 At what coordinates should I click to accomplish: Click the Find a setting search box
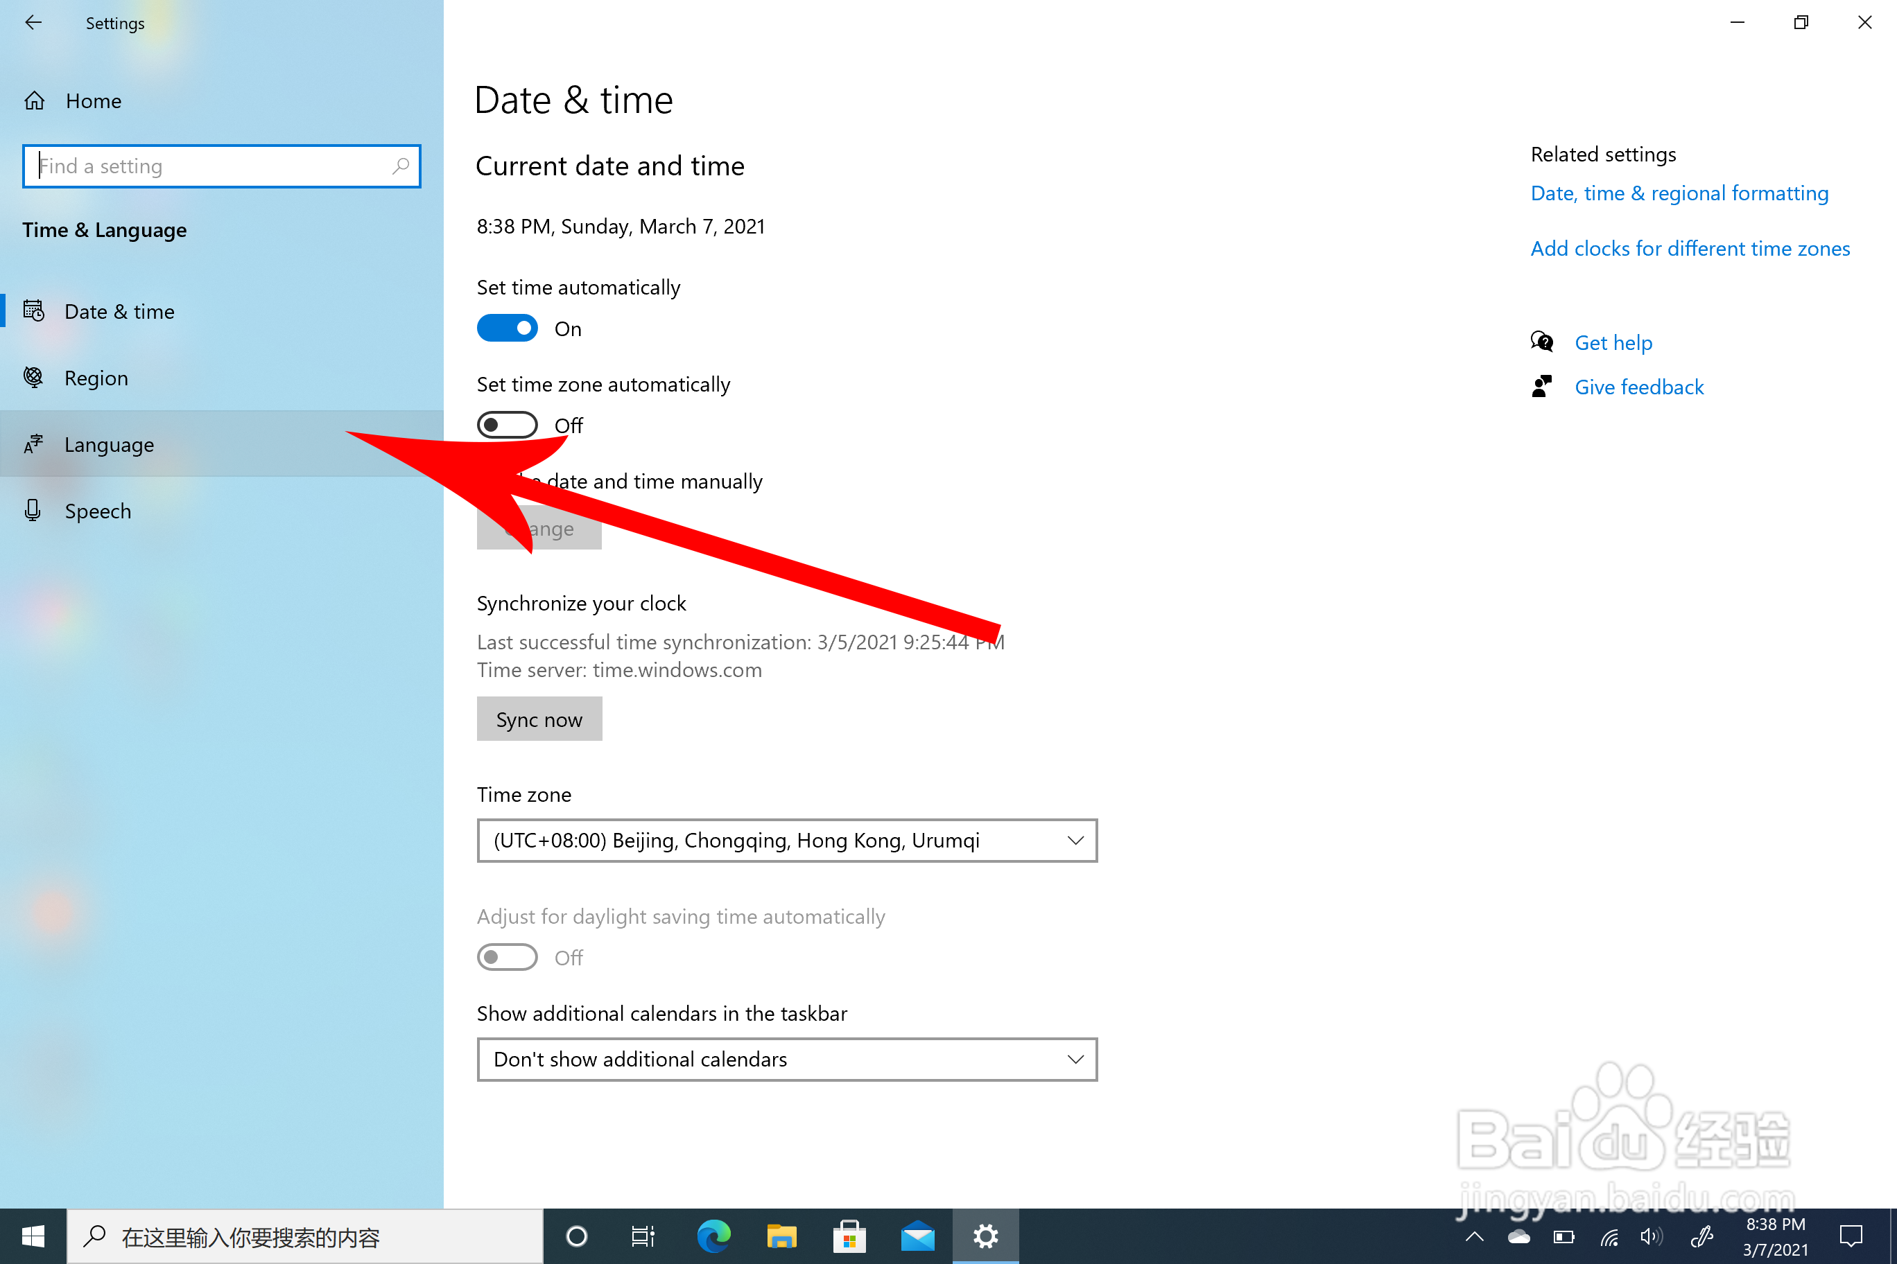tap(209, 166)
